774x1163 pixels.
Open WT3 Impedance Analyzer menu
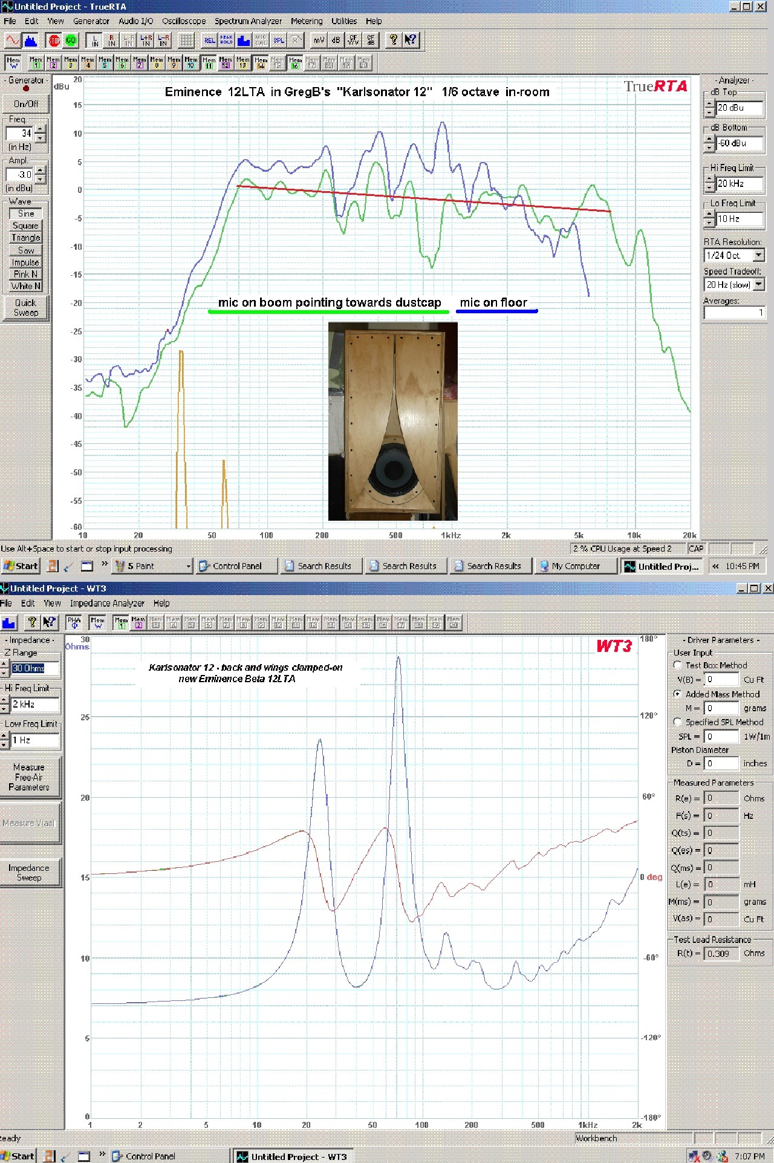click(x=107, y=603)
